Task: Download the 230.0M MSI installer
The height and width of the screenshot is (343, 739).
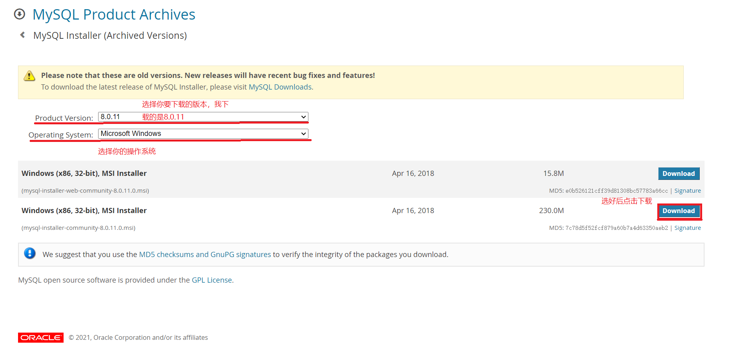Action: (679, 211)
